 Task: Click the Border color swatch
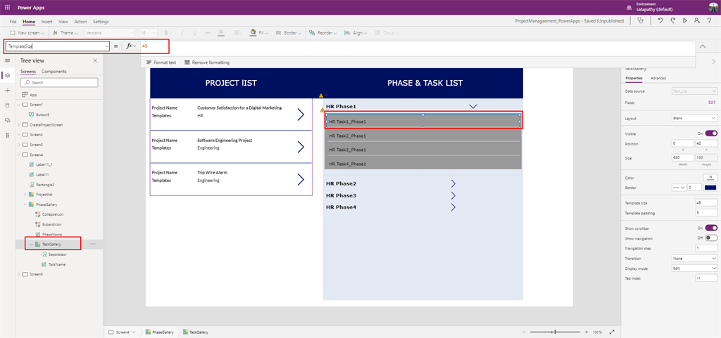(710, 187)
